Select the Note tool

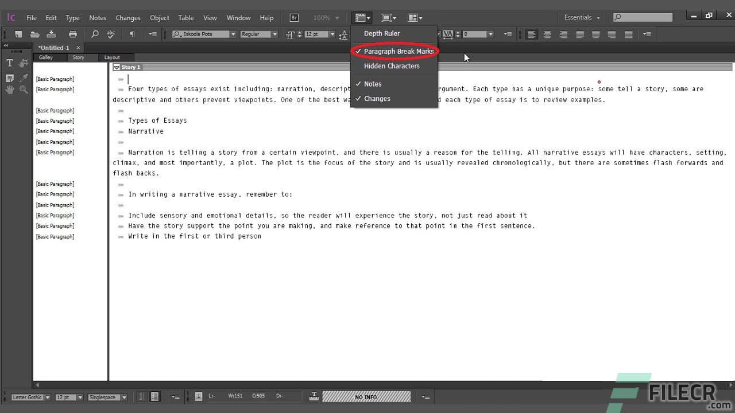point(10,77)
